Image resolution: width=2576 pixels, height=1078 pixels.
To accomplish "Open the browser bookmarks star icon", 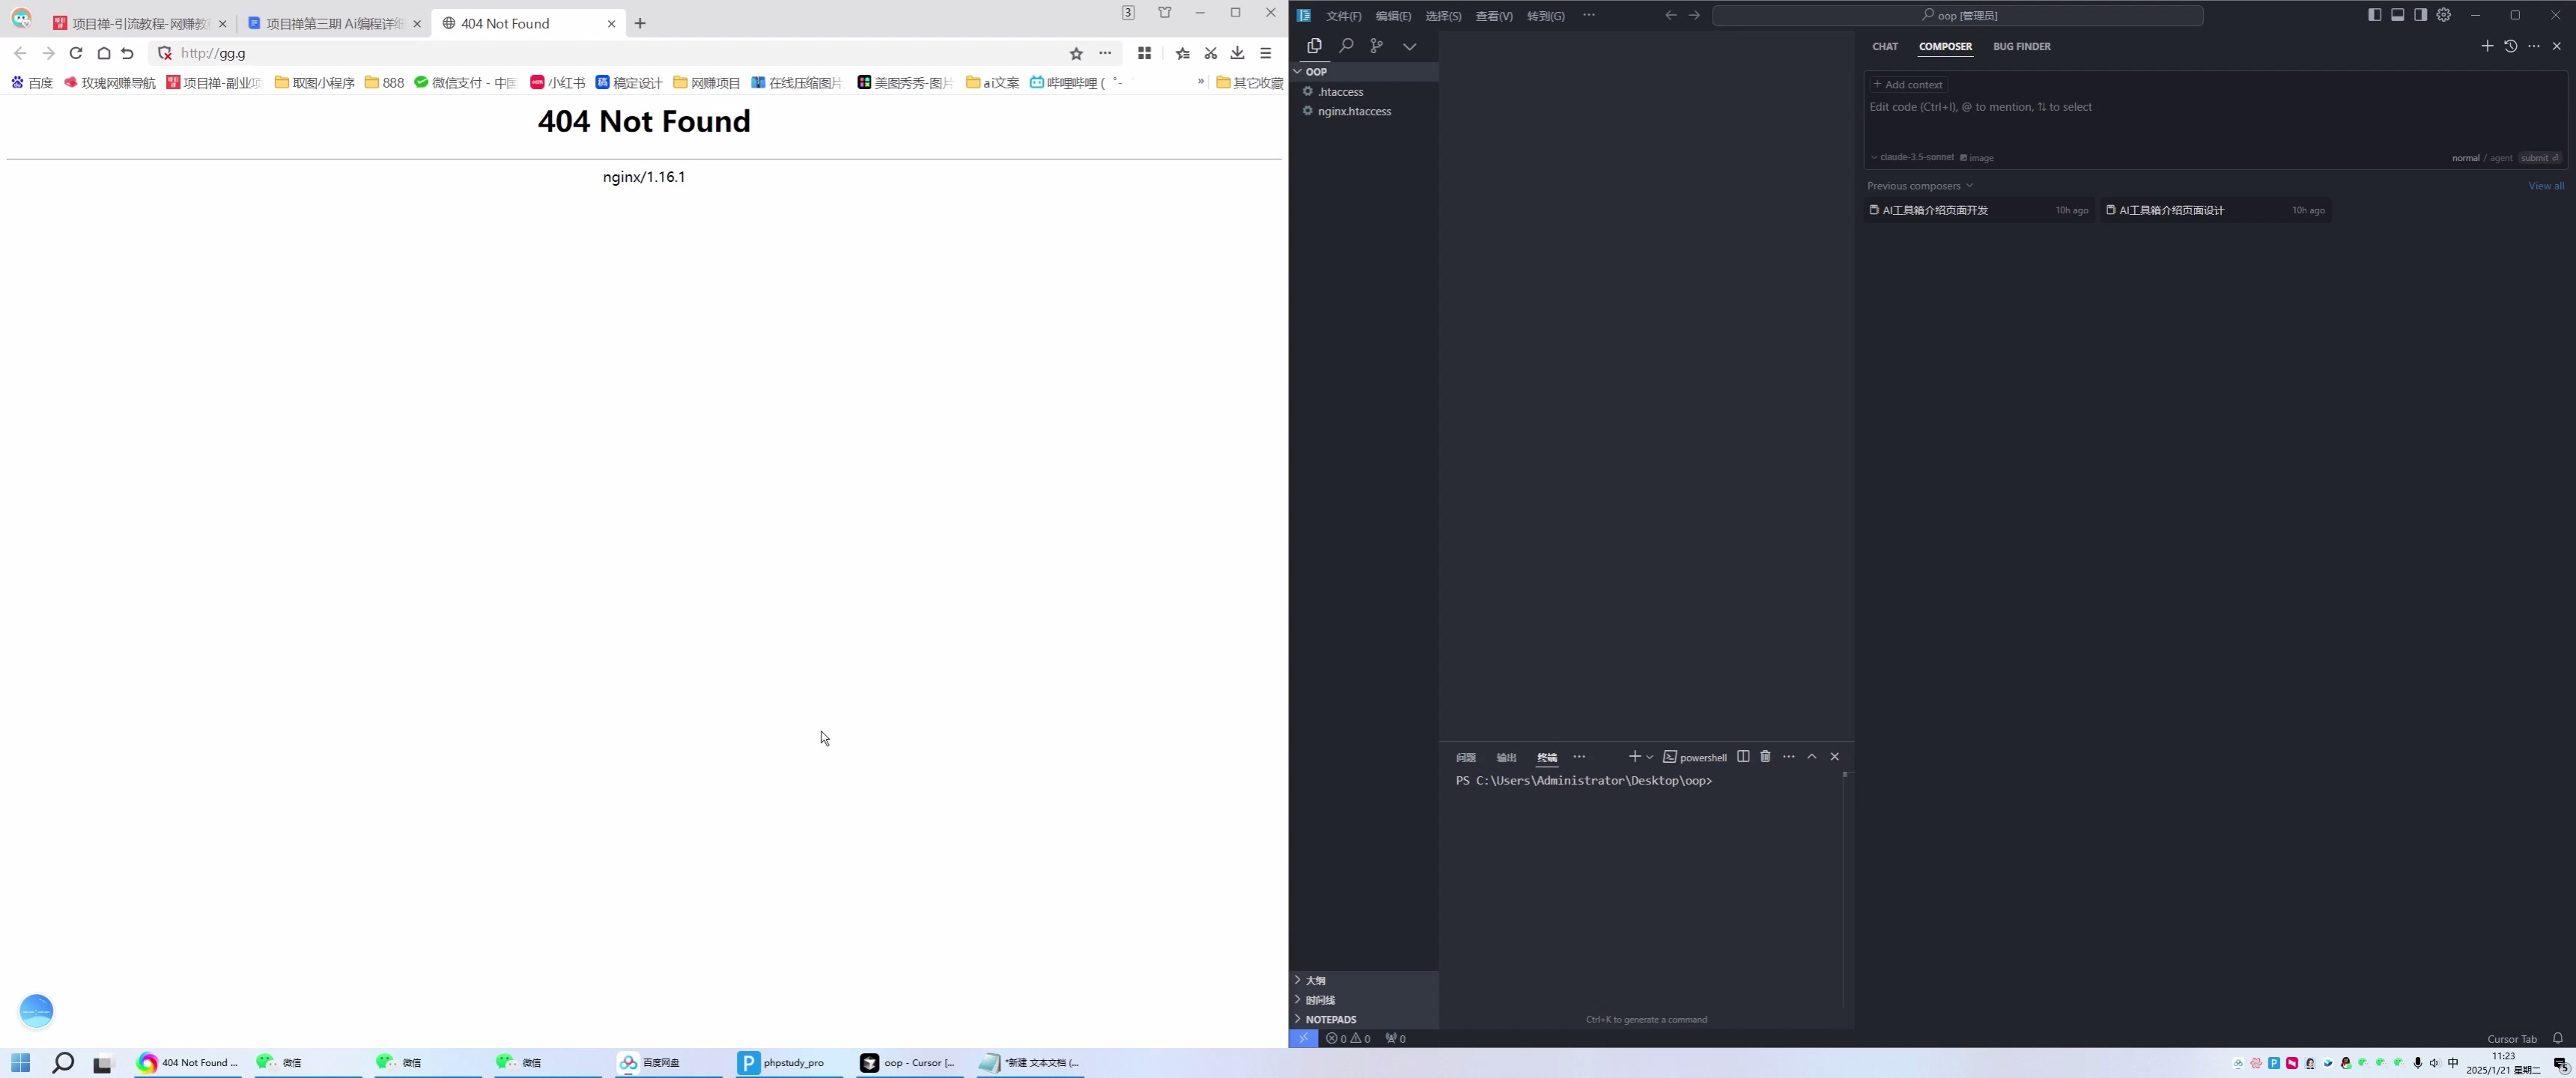I will [1075, 53].
